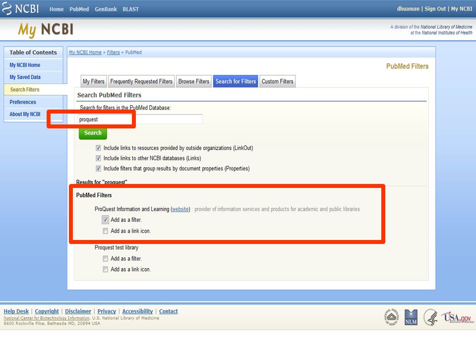Open GenBank in top navigation
Screen dimensions: 476x357
pyautogui.click(x=106, y=9)
